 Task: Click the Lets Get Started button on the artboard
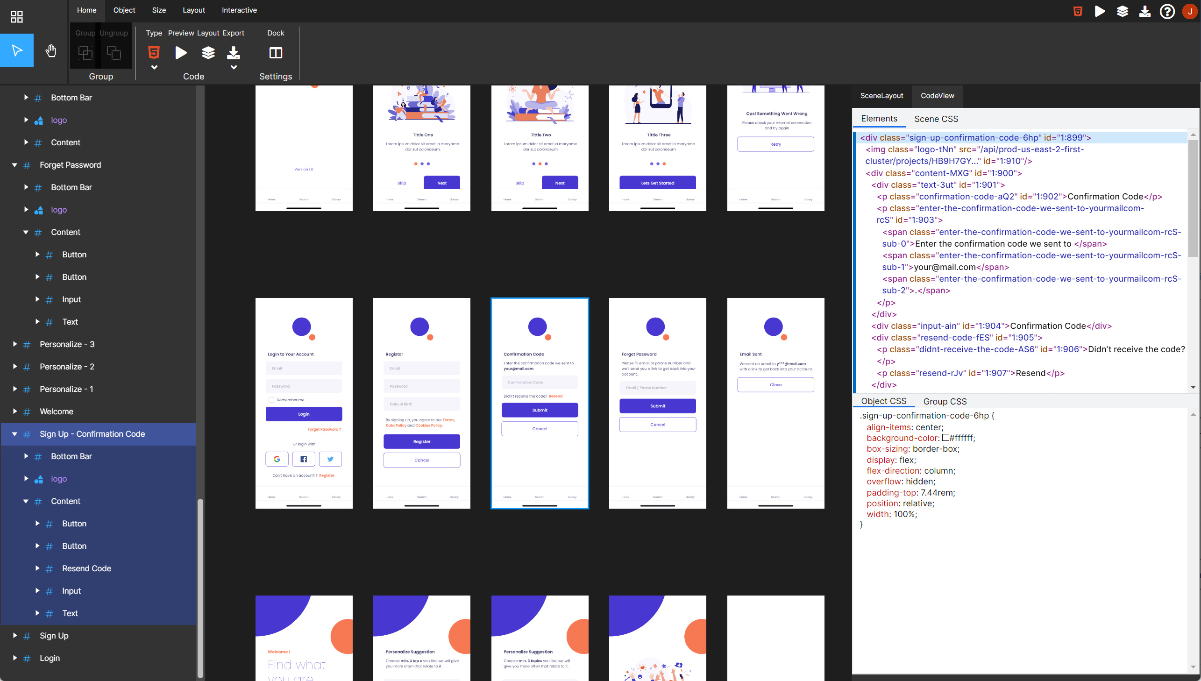coord(658,183)
